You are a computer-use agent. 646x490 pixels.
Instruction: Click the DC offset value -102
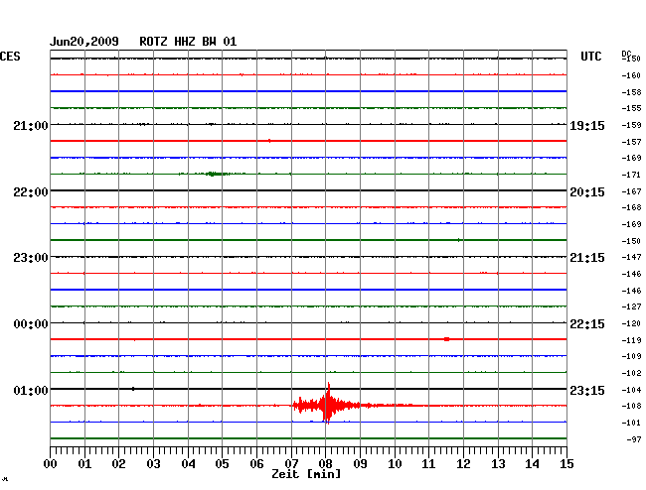631,373
